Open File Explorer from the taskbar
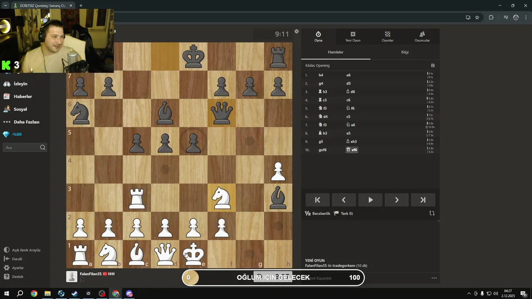This screenshot has height=299, width=532. (x=47, y=294)
